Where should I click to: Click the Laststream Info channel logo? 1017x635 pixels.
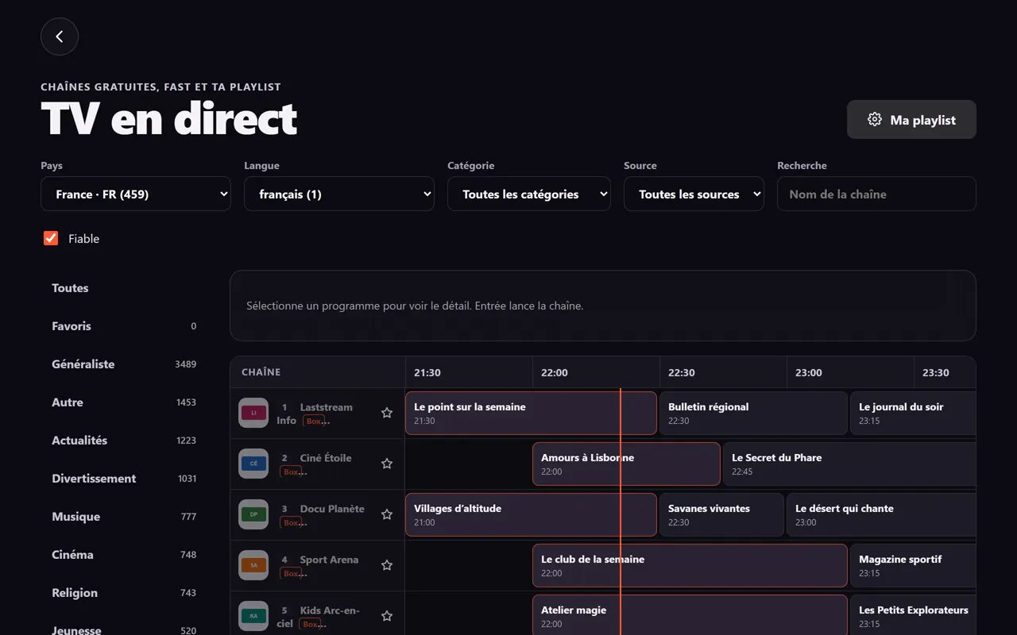click(x=253, y=413)
